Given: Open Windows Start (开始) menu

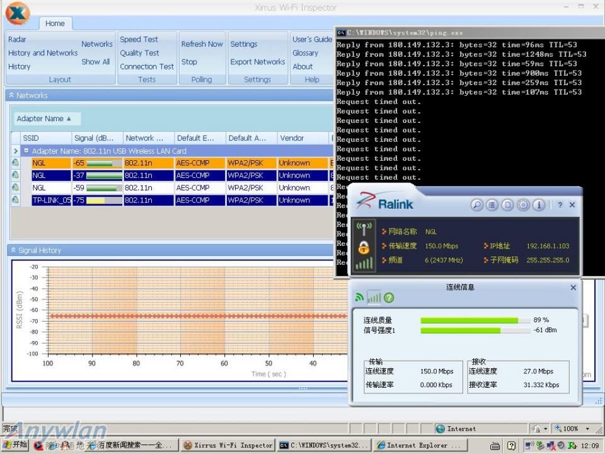Looking at the screenshot, I should tap(16, 445).
